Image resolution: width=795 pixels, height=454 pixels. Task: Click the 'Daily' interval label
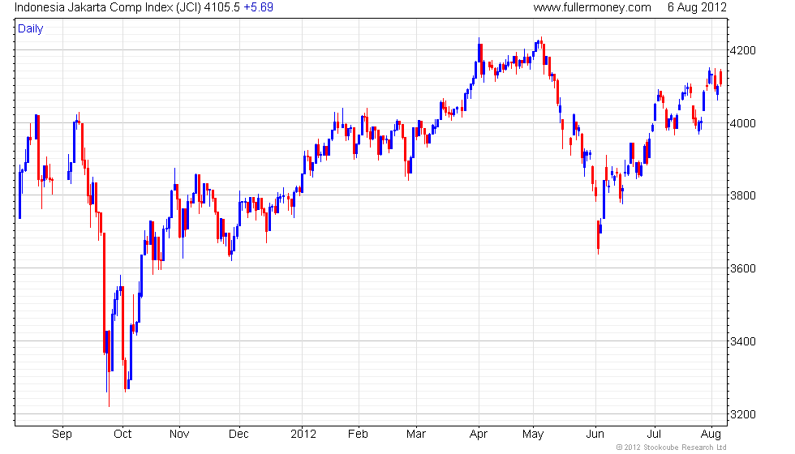(31, 29)
